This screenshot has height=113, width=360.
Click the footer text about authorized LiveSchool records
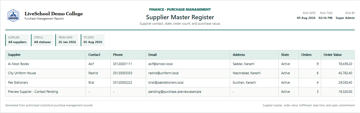click(x=49, y=105)
